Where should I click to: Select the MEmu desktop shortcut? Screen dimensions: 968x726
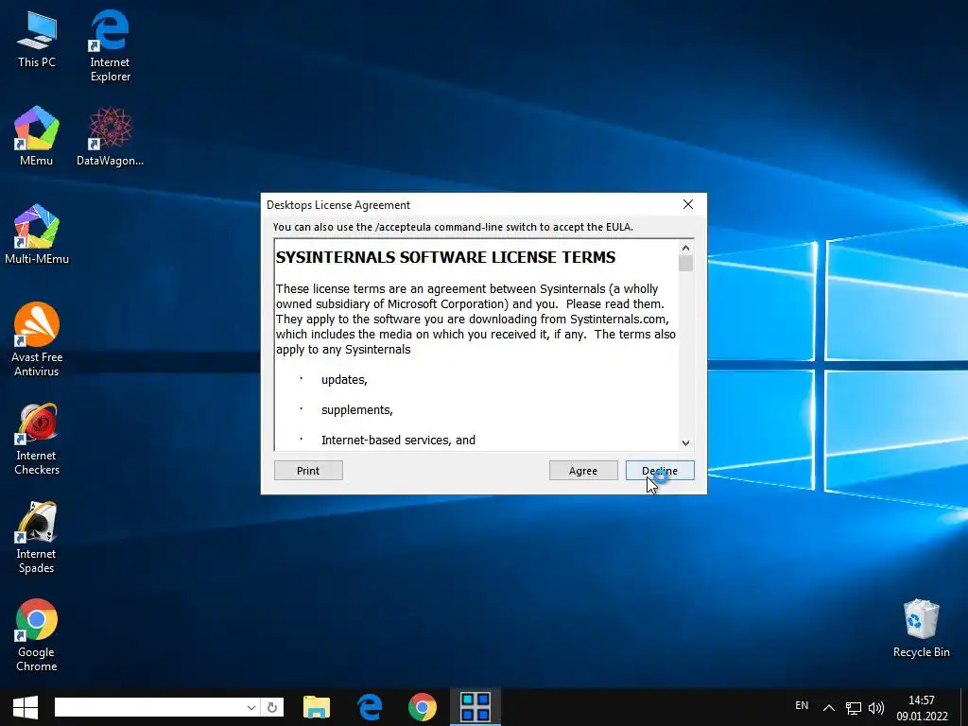pos(37,136)
